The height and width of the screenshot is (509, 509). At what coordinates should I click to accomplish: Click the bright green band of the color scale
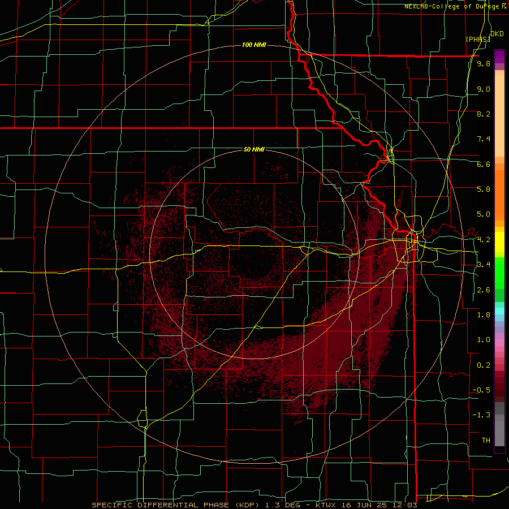(x=499, y=274)
